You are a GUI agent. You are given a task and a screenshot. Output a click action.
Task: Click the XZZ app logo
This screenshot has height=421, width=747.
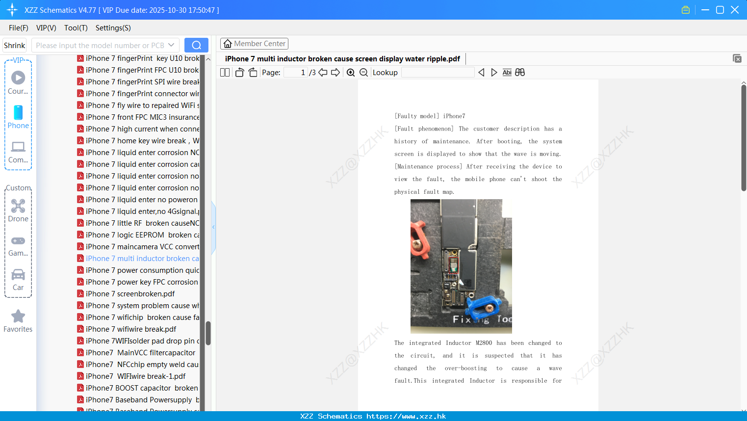pos(12,10)
